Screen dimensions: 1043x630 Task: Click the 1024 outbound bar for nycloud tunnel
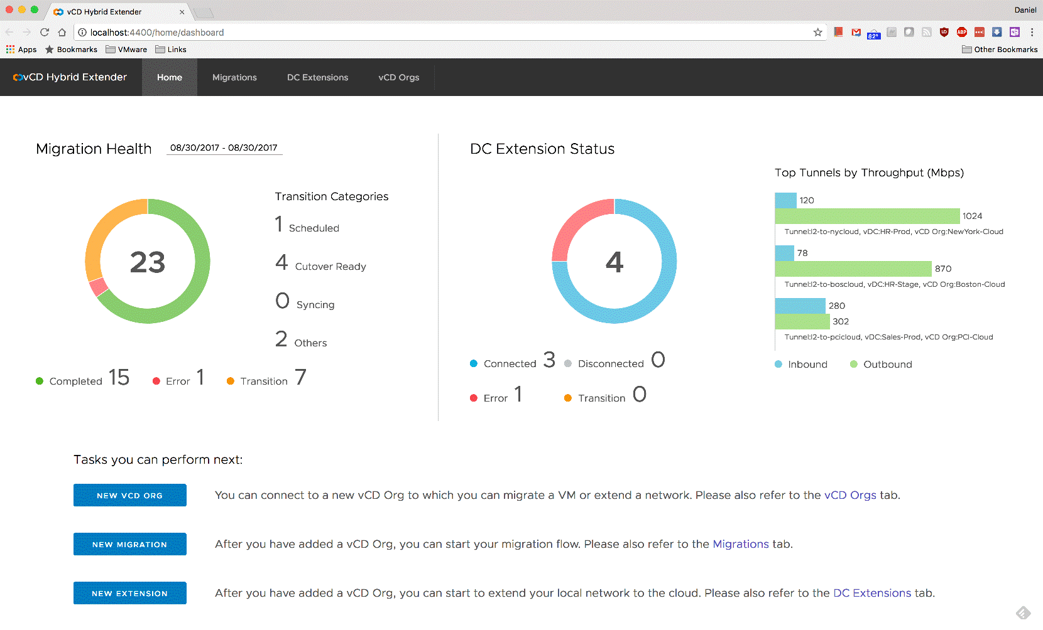pos(868,216)
